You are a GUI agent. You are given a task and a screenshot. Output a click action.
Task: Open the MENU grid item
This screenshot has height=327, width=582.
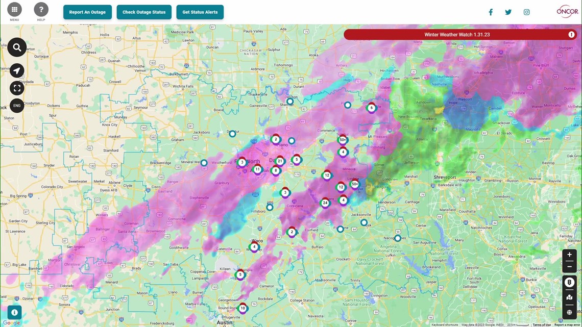(x=15, y=9)
